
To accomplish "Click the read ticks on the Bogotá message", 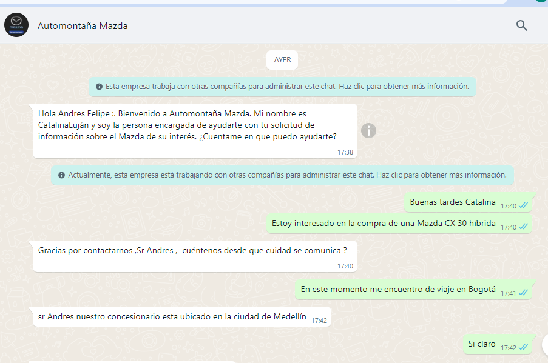I will [523, 293].
